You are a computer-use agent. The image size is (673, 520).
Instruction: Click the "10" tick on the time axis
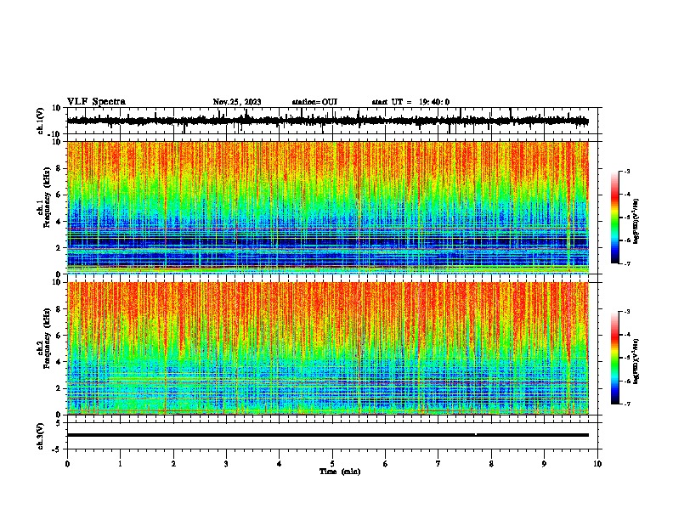(597, 464)
